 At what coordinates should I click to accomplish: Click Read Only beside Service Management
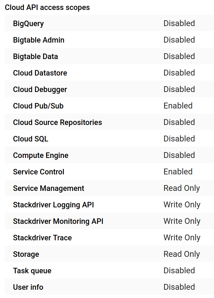point(182,188)
